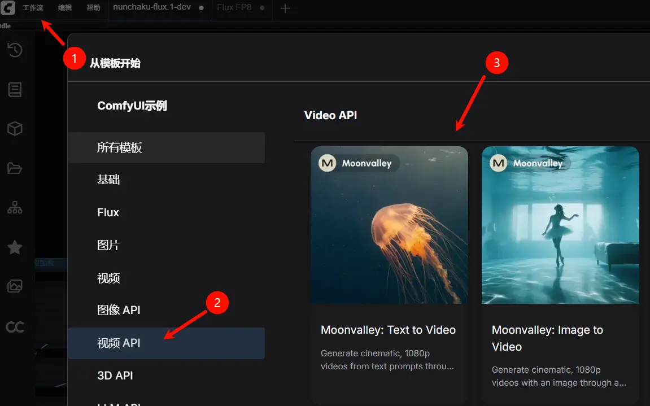This screenshot has height=406, width=650.
Task: Select 图像 API template category
Action: click(x=166, y=310)
